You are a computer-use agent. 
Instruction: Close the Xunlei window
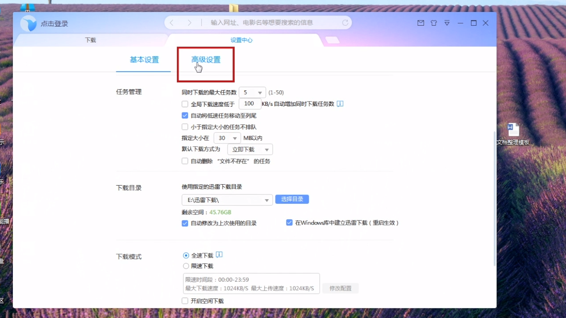[x=486, y=23]
